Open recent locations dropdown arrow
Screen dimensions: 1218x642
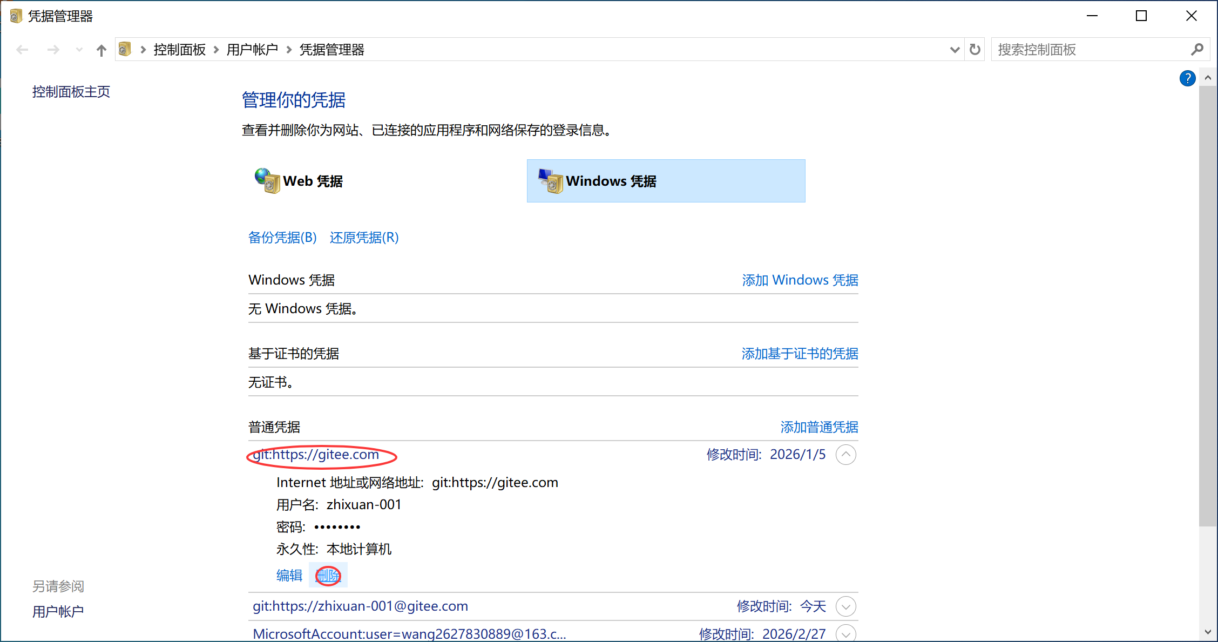click(x=79, y=50)
